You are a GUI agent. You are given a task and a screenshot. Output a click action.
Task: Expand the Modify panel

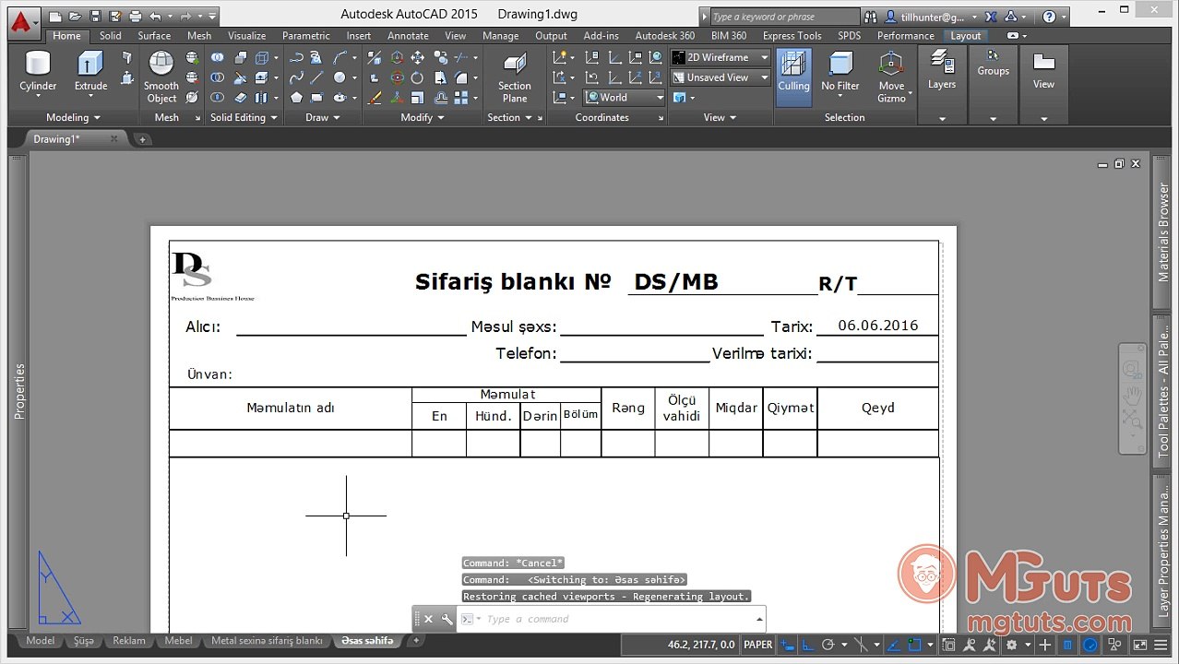423,117
